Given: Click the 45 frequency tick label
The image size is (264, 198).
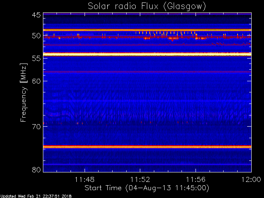Looking at the screenshot, I should pos(36,15).
